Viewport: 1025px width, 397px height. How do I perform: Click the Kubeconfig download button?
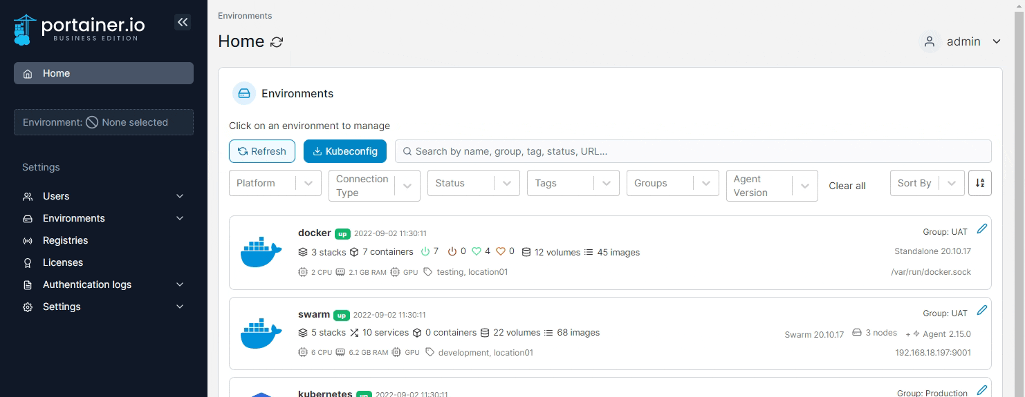coord(345,151)
